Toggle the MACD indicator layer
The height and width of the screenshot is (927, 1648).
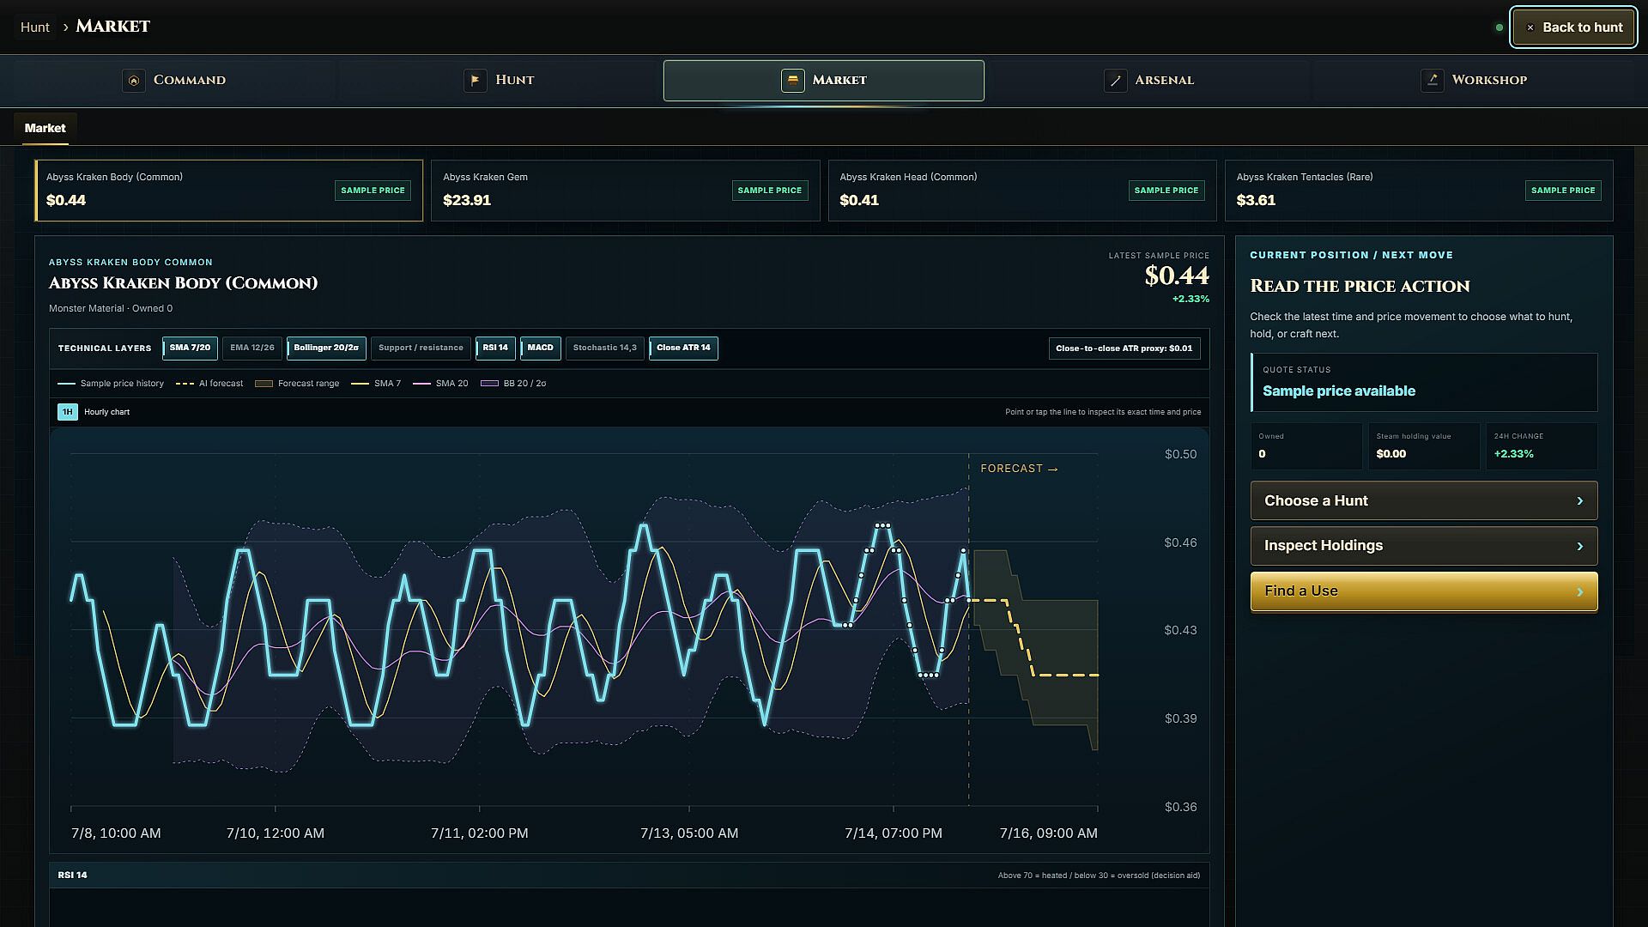click(540, 348)
